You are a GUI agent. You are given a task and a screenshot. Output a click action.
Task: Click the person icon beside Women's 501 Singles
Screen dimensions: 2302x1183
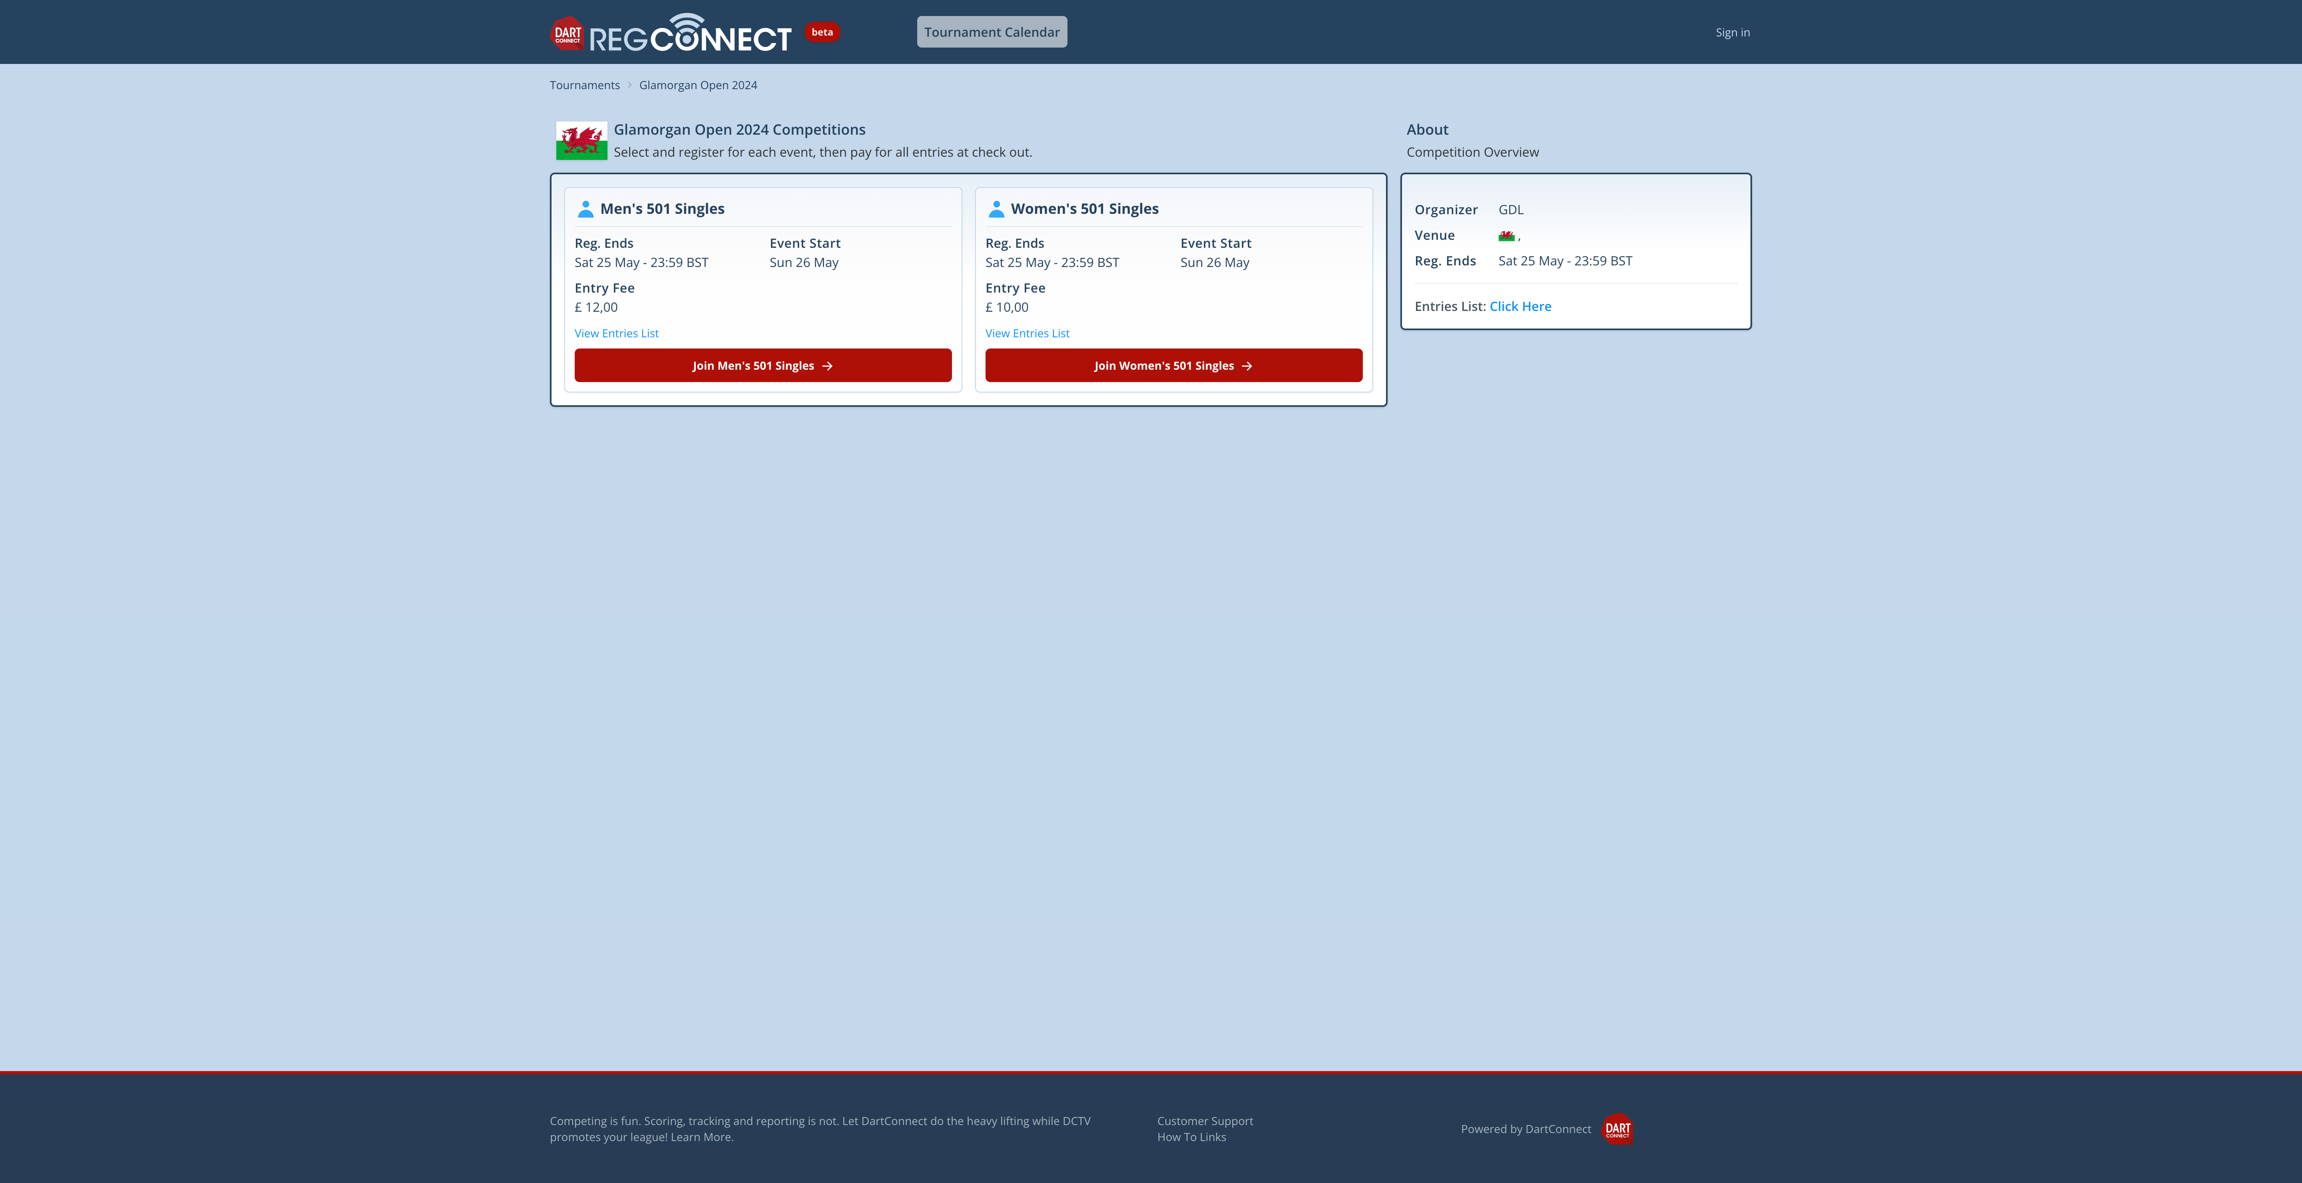click(996, 209)
